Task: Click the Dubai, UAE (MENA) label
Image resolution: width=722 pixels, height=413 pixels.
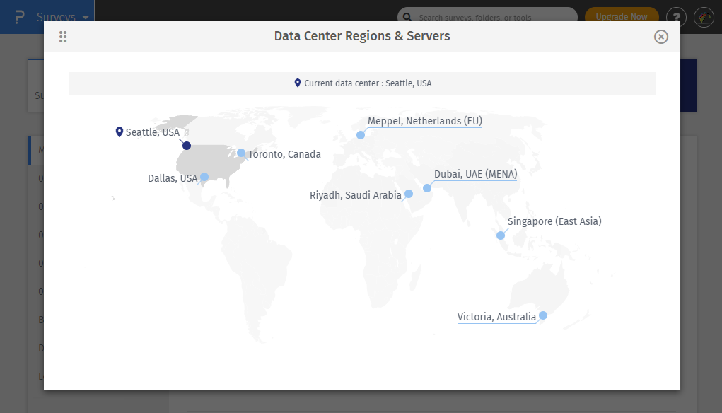Action: [476, 174]
